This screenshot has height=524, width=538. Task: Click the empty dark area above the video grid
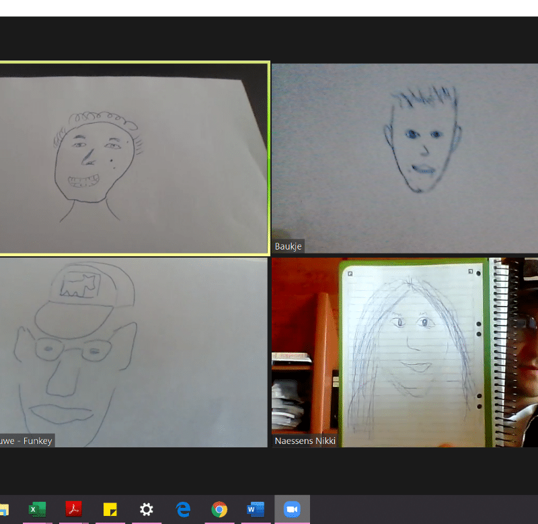(x=269, y=39)
